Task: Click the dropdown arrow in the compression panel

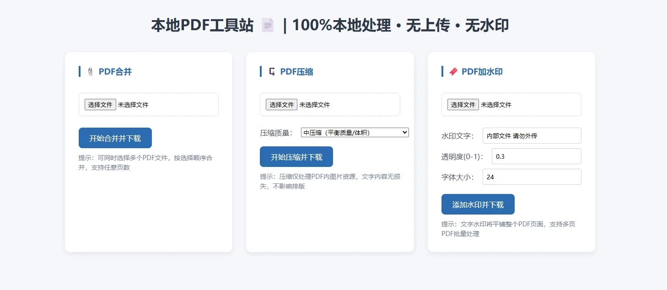Action: click(404, 132)
